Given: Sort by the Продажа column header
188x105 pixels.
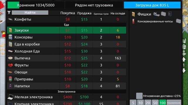Looking at the screenshot, I should pos(84,13).
